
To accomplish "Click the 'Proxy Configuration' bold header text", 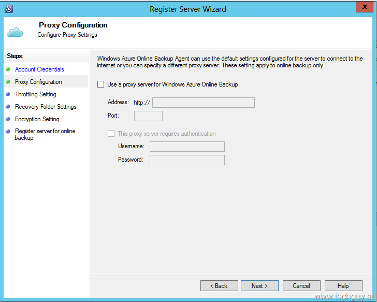I will tap(73, 25).
